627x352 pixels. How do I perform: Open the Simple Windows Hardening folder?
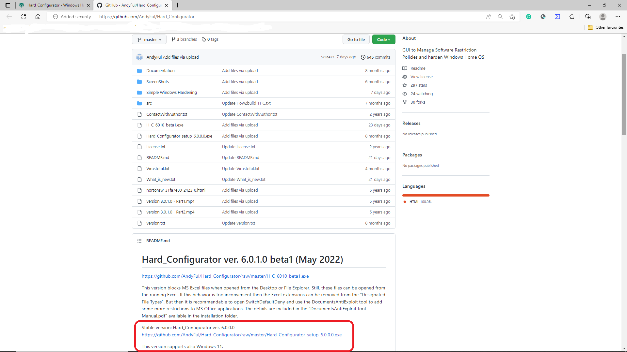(x=171, y=93)
